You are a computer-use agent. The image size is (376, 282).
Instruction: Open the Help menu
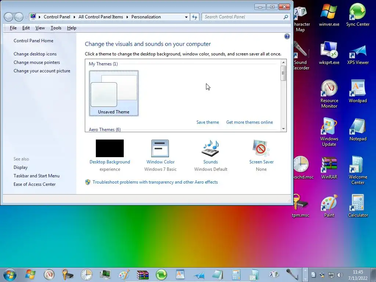coord(72,28)
